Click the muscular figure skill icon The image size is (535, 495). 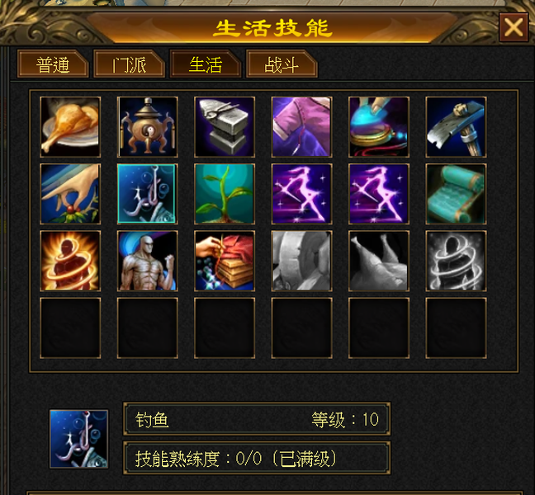click(148, 261)
